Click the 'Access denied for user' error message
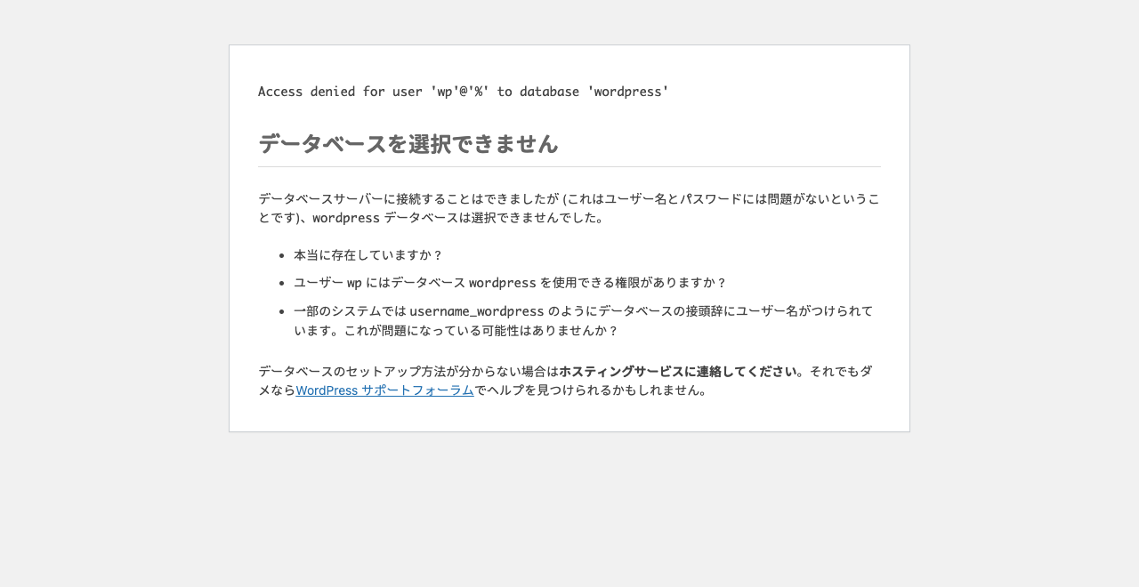Screen dimensions: 1139x587 tap(464, 92)
